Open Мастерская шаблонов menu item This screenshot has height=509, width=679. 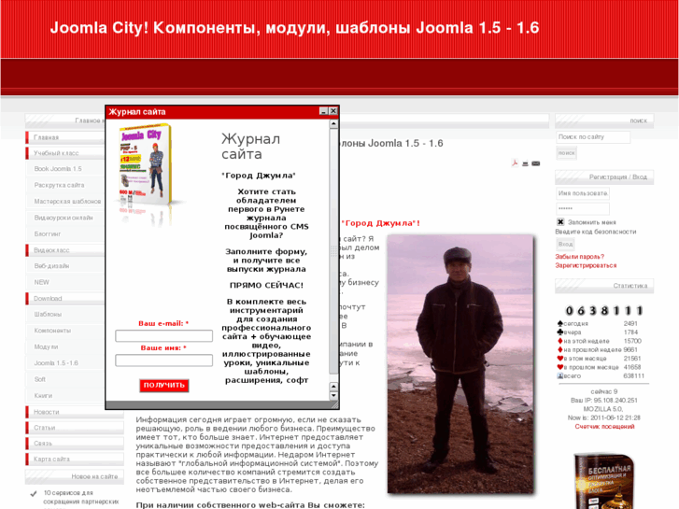tap(65, 202)
